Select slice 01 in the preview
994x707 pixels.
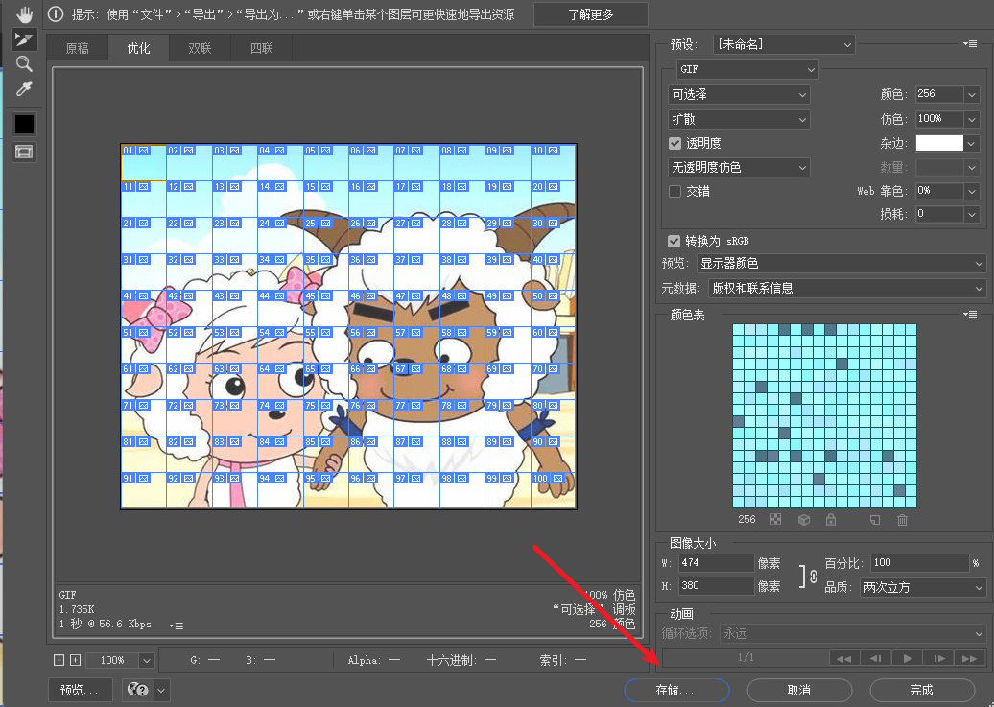(x=143, y=163)
